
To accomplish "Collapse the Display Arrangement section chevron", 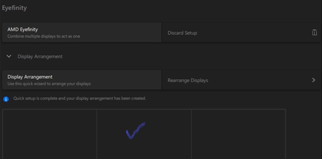I will [9, 56].
